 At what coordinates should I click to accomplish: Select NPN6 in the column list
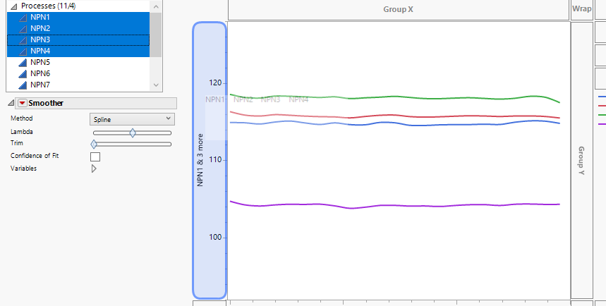78,74
